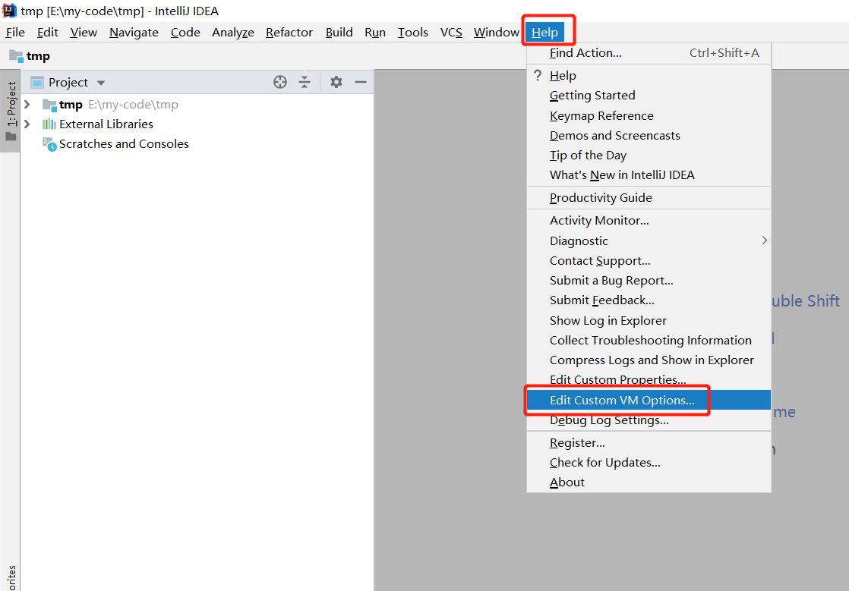The width and height of the screenshot is (849, 591).
Task: Open What's New in IntelliJ IDEA
Action: [x=649, y=175]
